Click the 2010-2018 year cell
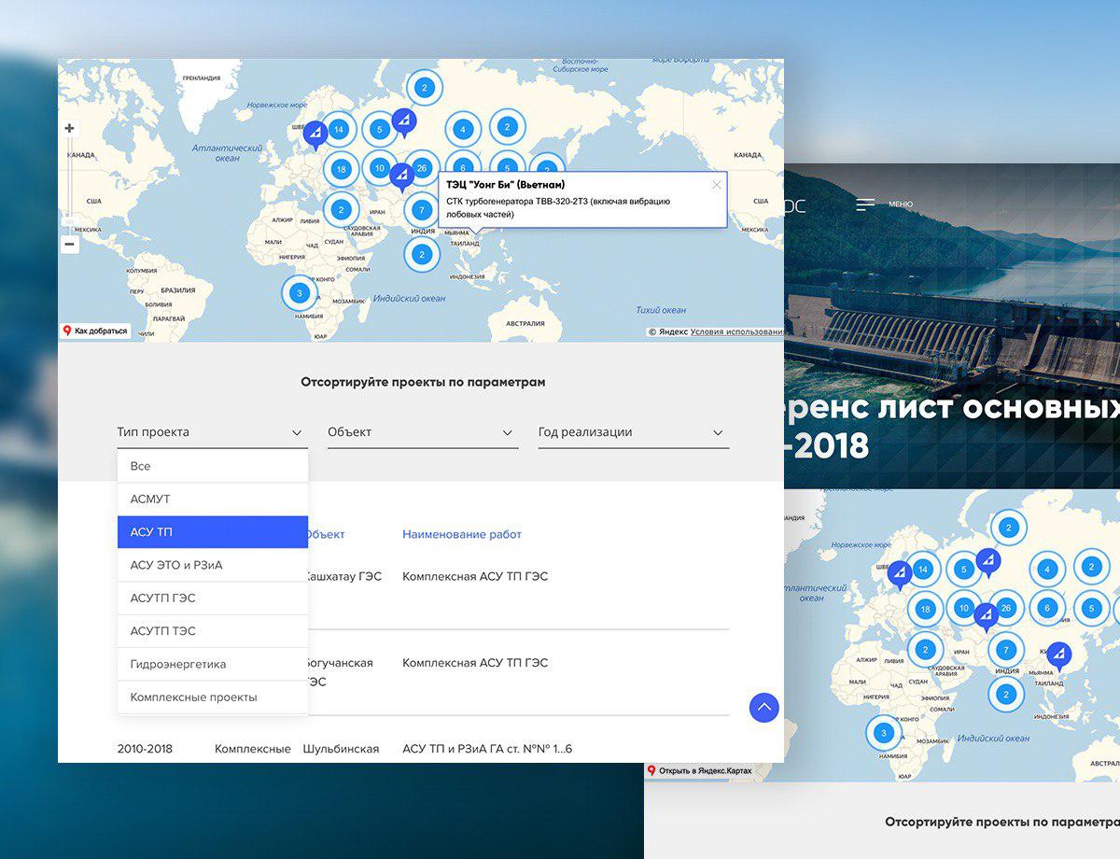 pyautogui.click(x=145, y=749)
